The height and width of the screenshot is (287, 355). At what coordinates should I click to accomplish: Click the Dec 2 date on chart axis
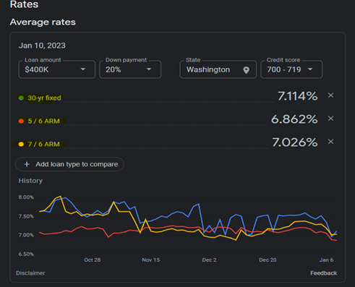click(209, 260)
